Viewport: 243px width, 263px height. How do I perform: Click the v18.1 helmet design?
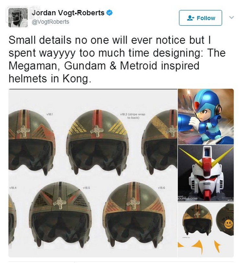click(x=32, y=143)
